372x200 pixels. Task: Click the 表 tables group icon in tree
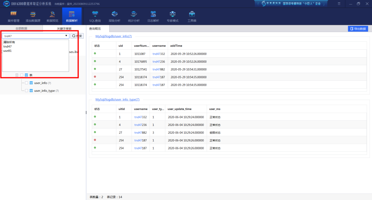[26, 75]
